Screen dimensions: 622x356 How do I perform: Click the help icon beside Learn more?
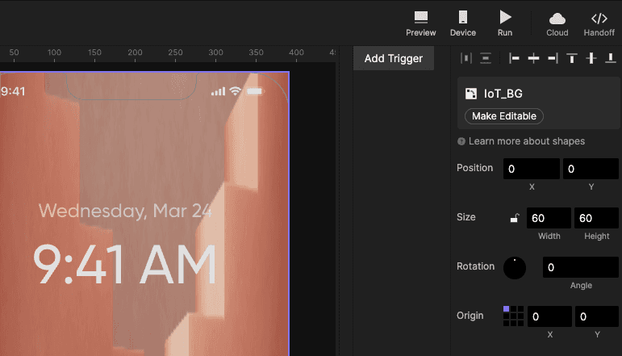click(x=461, y=141)
